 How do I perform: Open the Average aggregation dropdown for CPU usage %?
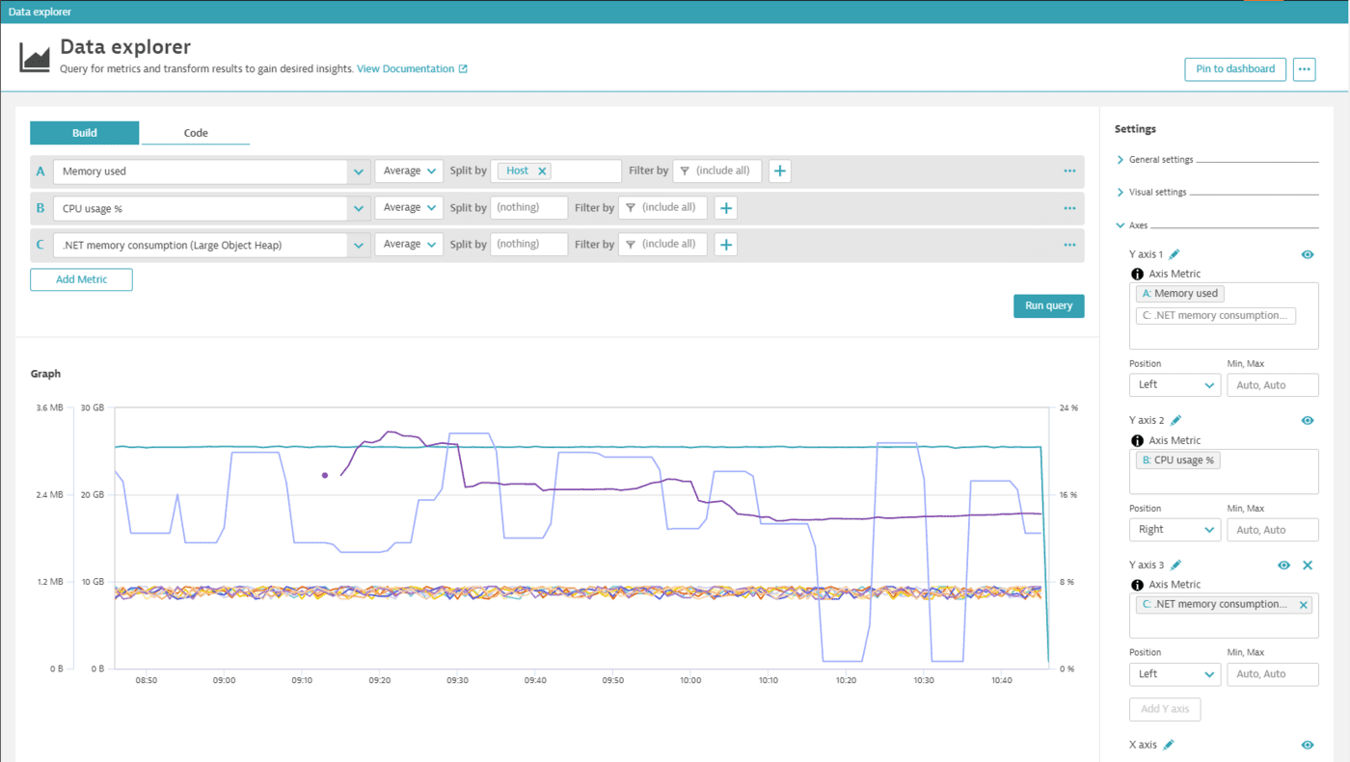pos(408,207)
